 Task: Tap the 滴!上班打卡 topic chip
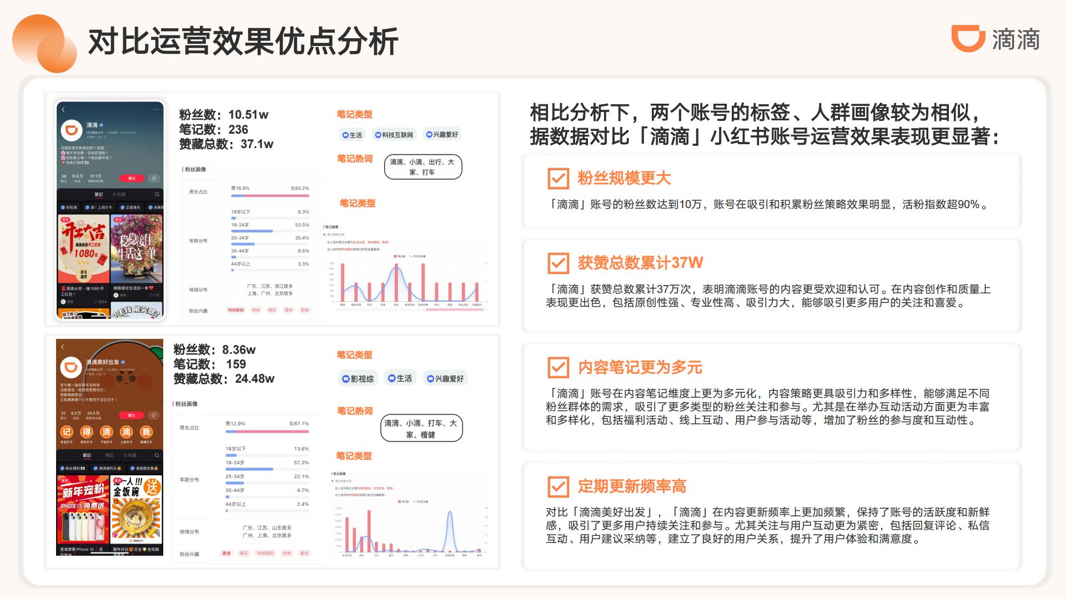[99, 207]
